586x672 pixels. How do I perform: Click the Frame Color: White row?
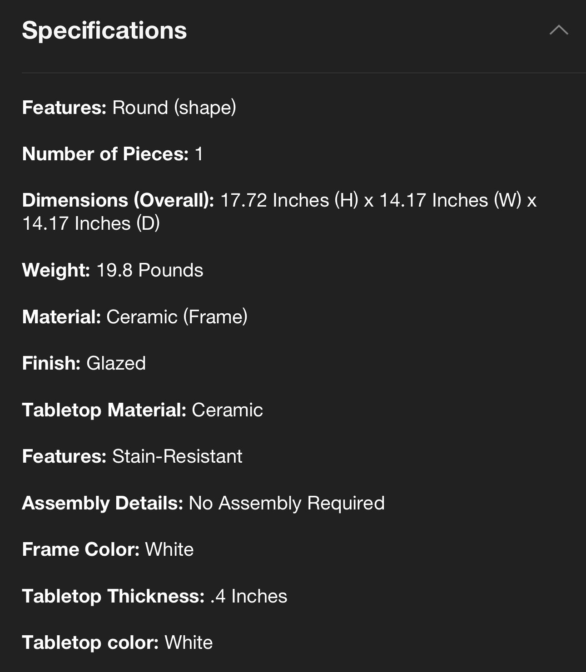[108, 549]
